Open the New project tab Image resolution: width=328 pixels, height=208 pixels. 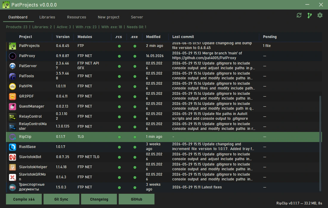(109, 17)
